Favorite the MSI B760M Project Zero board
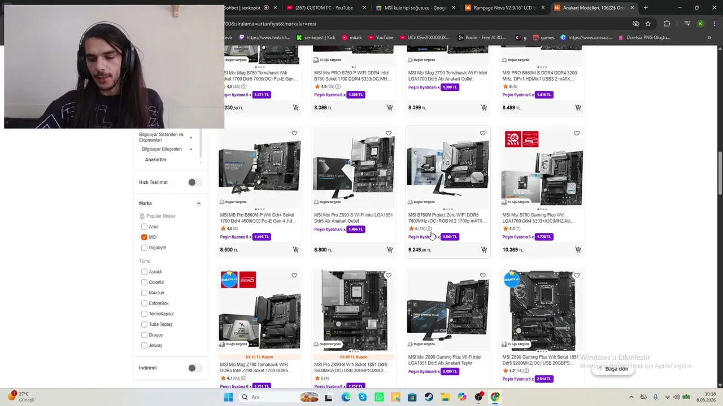Screen dimensions: 723x406 click(482, 134)
